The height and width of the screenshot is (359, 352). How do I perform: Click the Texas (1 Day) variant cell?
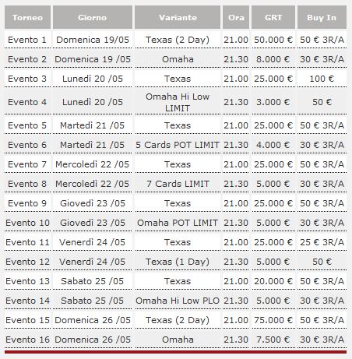[x=178, y=262]
